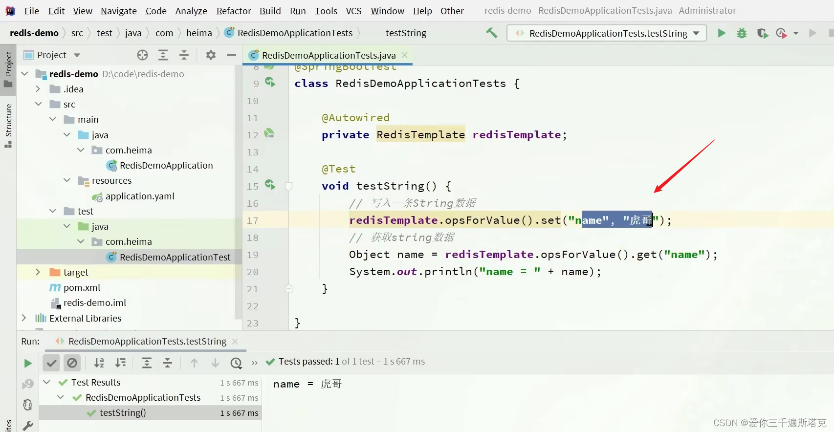Collapse all in Project panel
Viewport: 834px width, 432px height.
(x=184, y=55)
